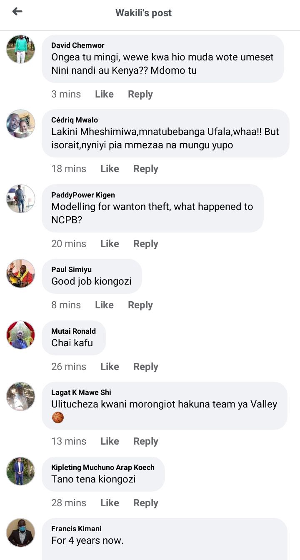Tap the back arrow icon

tap(17, 12)
